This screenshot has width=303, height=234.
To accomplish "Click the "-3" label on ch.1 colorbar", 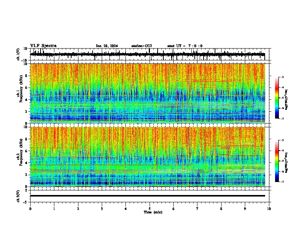I will [282, 77].
